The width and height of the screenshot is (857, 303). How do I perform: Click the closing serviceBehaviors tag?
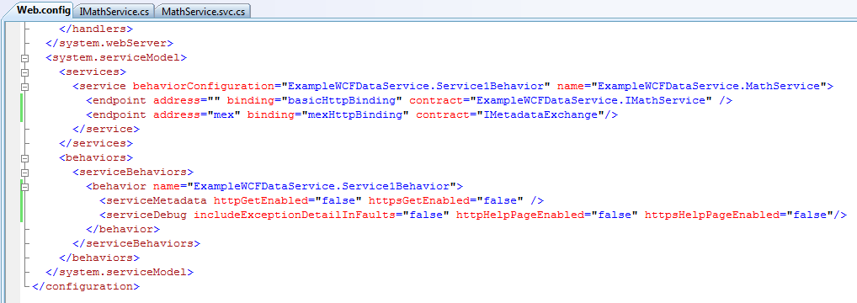[136, 243]
